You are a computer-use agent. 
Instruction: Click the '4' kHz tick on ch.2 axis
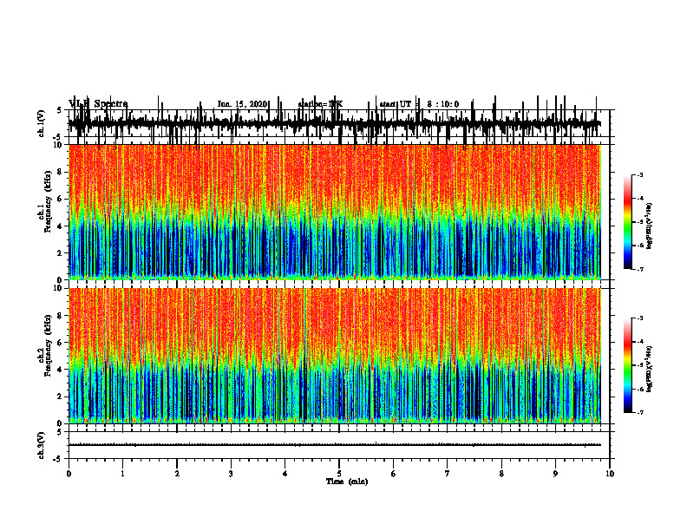(x=61, y=370)
